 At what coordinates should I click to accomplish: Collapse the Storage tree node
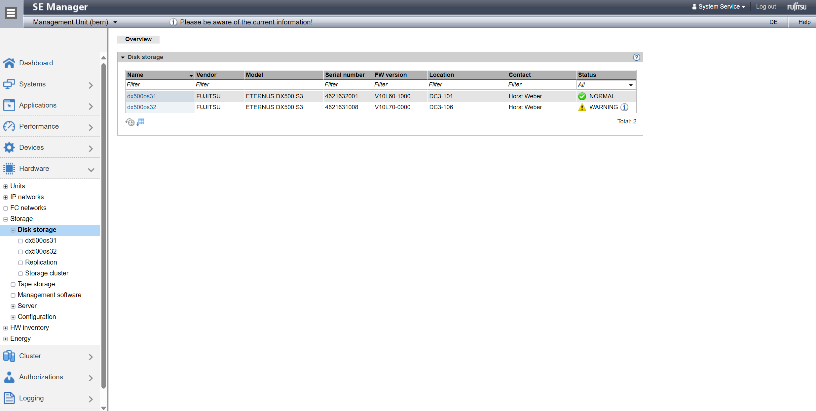click(6, 219)
